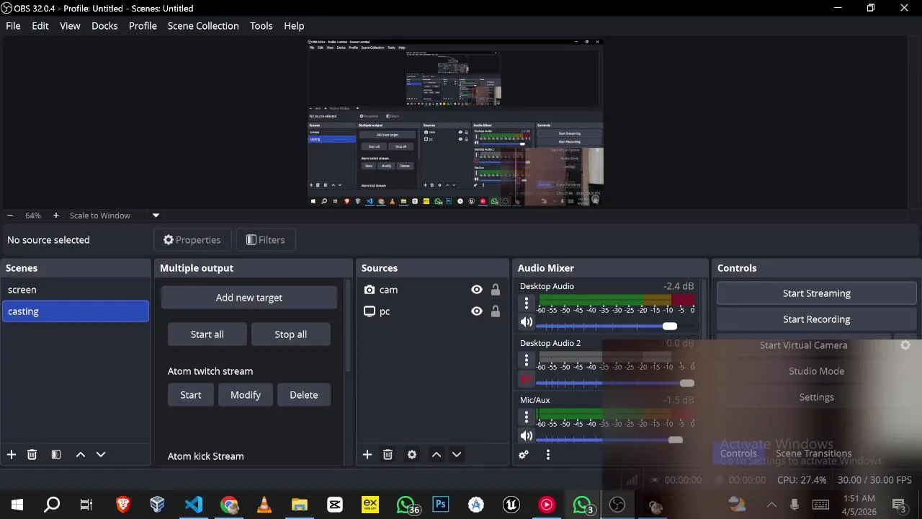Open VirtualBox cube icon in taskbar
Screen dimensions: 922x519
tap(158, 505)
